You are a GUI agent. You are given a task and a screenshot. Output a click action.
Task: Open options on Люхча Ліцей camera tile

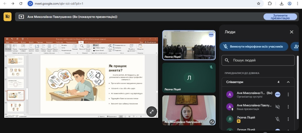click(x=211, y=35)
